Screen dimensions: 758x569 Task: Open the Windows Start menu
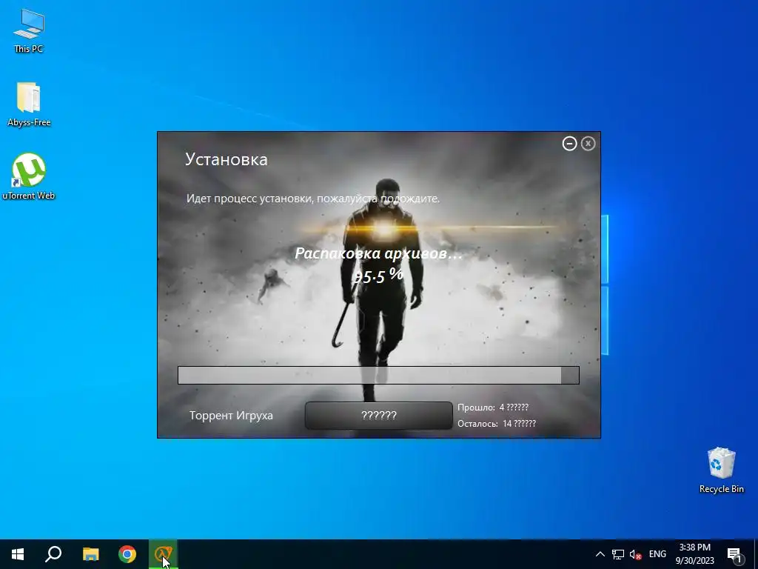(x=18, y=554)
